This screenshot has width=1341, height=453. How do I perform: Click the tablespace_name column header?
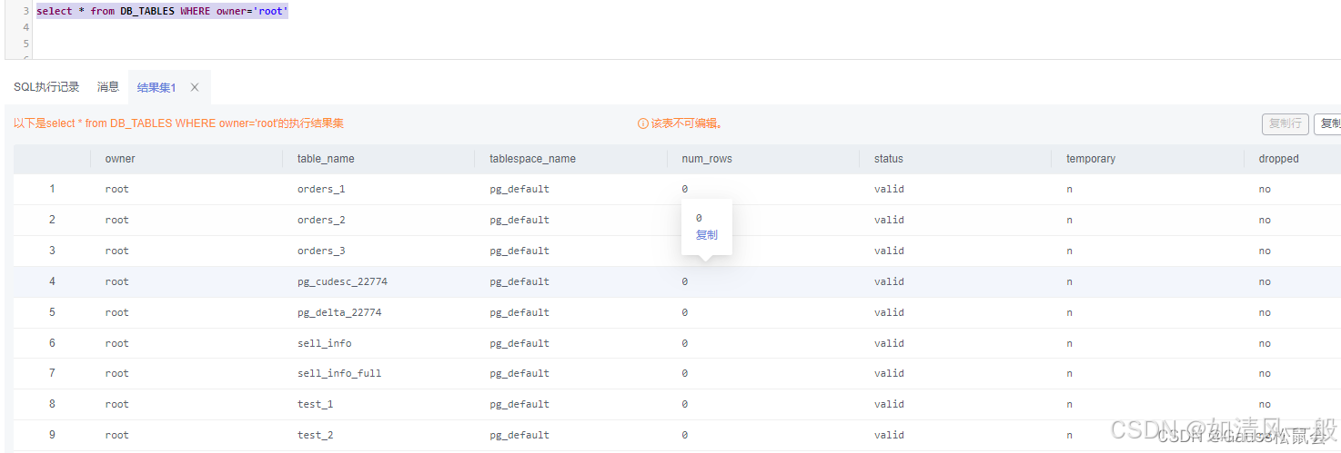tap(532, 159)
